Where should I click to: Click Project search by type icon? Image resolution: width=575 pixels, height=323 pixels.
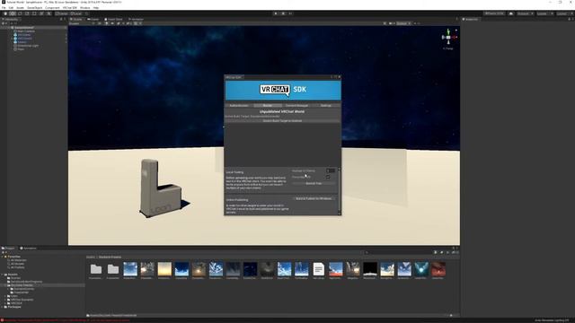(435, 252)
